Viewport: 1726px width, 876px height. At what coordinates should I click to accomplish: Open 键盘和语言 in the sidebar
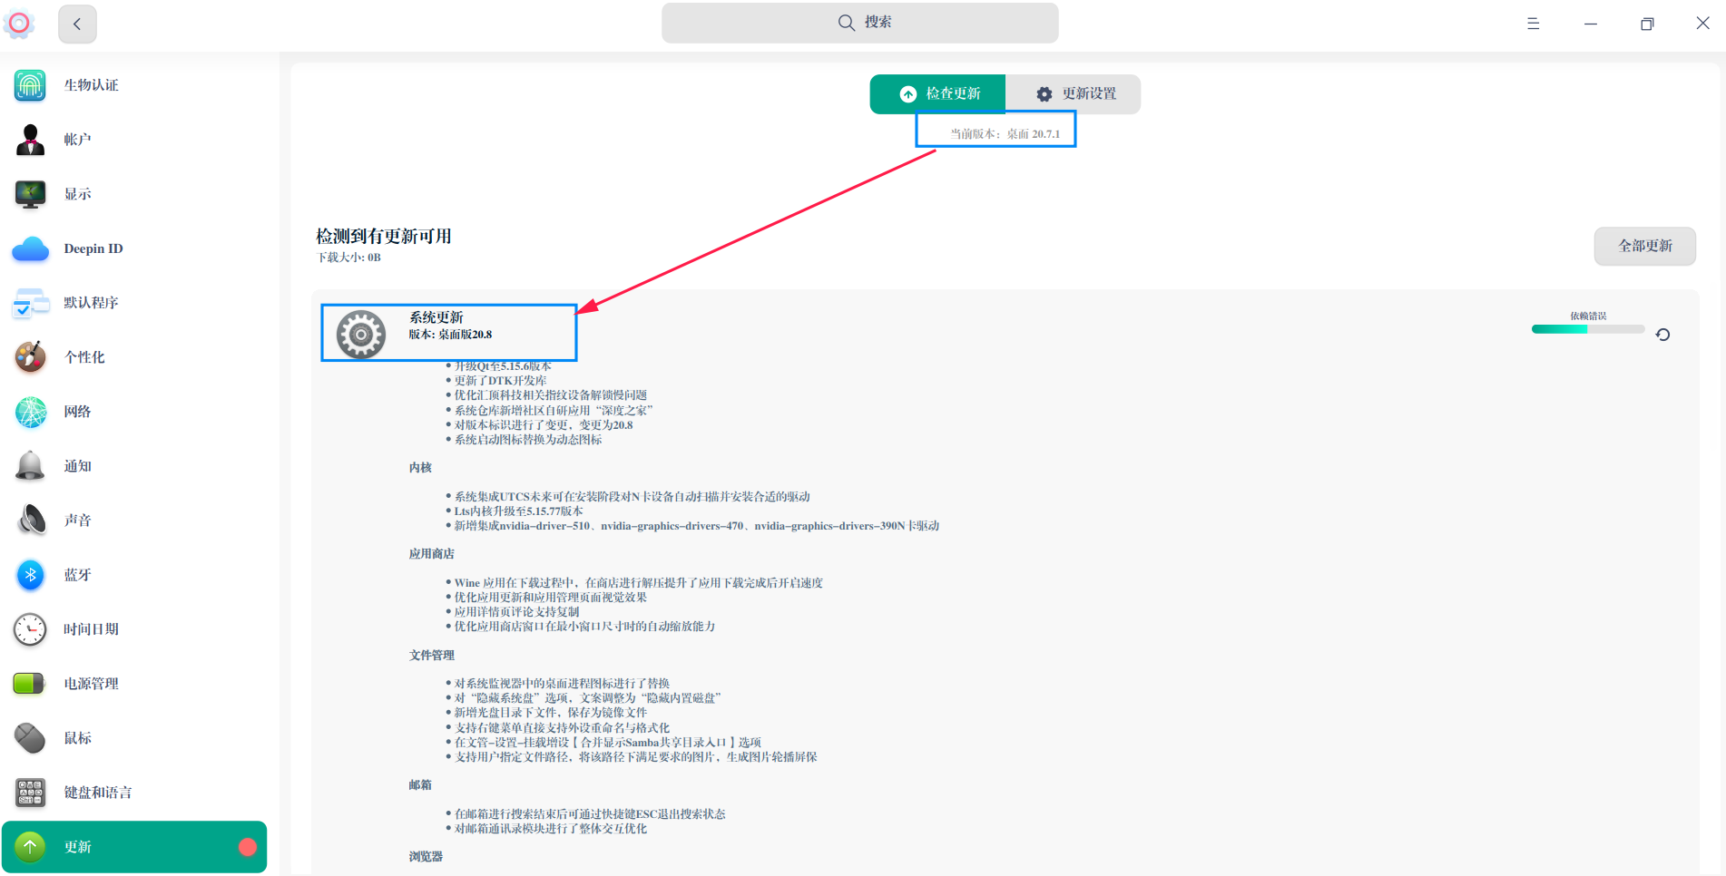tap(98, 793)
